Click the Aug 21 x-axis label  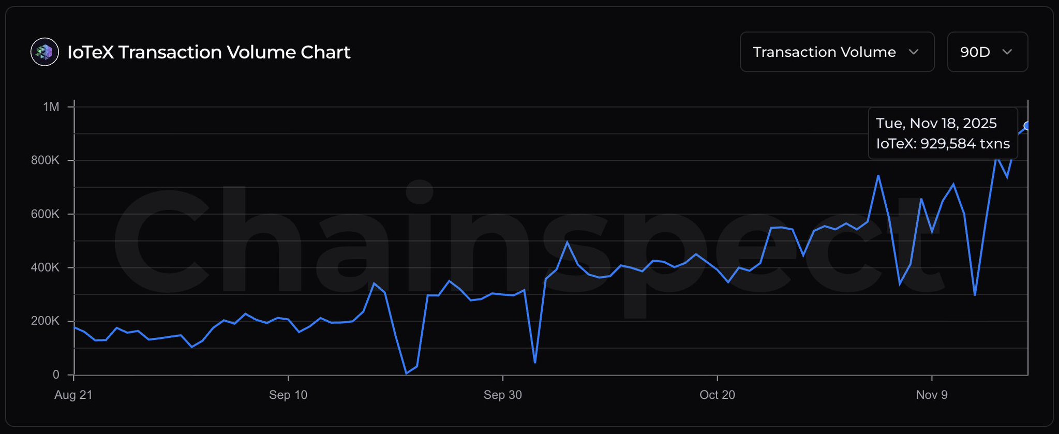[x=73, y=395]
